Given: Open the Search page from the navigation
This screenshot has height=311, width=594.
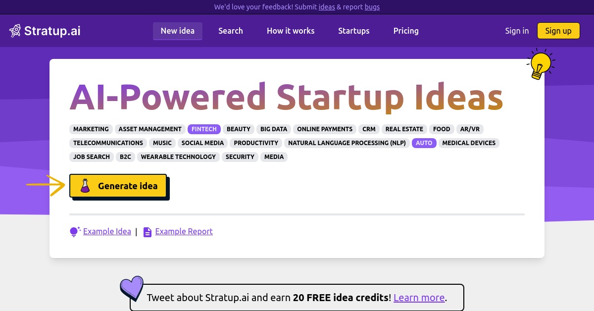Looking at the screenshot, I should [x=231, y=31].
